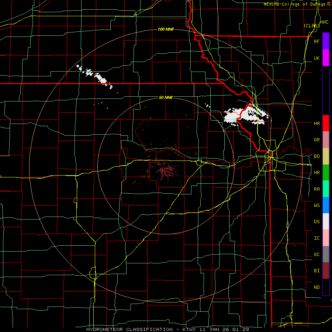
Task: Click the white dry snow band northwest of radar
Action: pyautogui.click(x=95, y=76)
